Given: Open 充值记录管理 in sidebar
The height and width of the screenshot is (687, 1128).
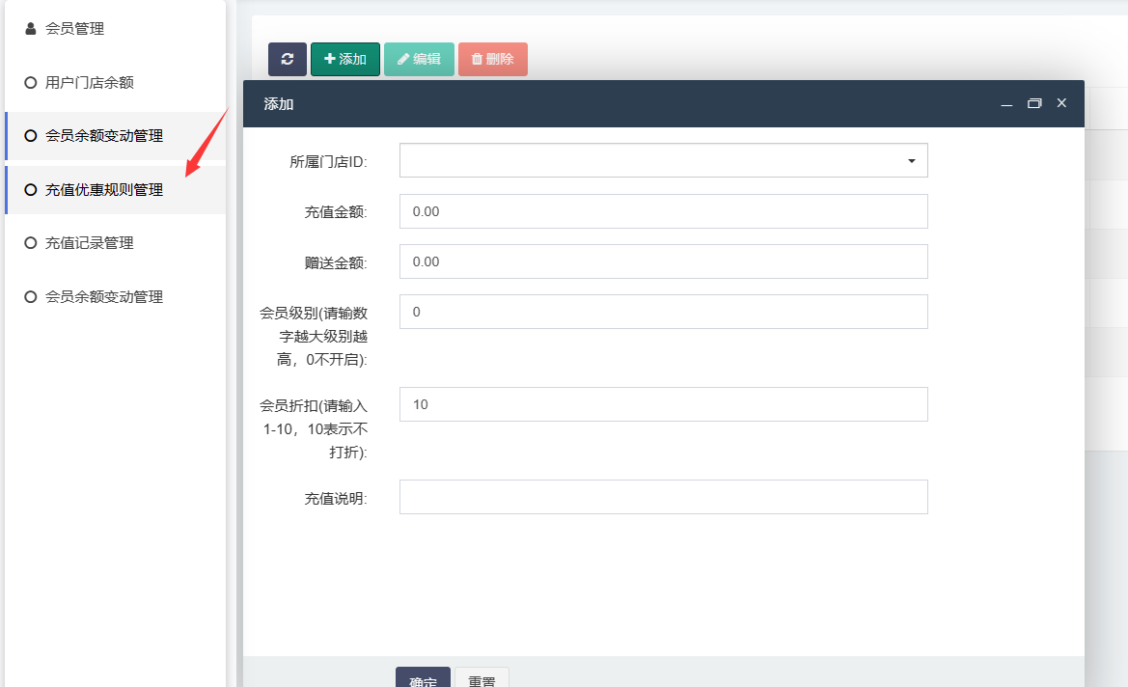Looking at the screenshot, I should point(115,243).
